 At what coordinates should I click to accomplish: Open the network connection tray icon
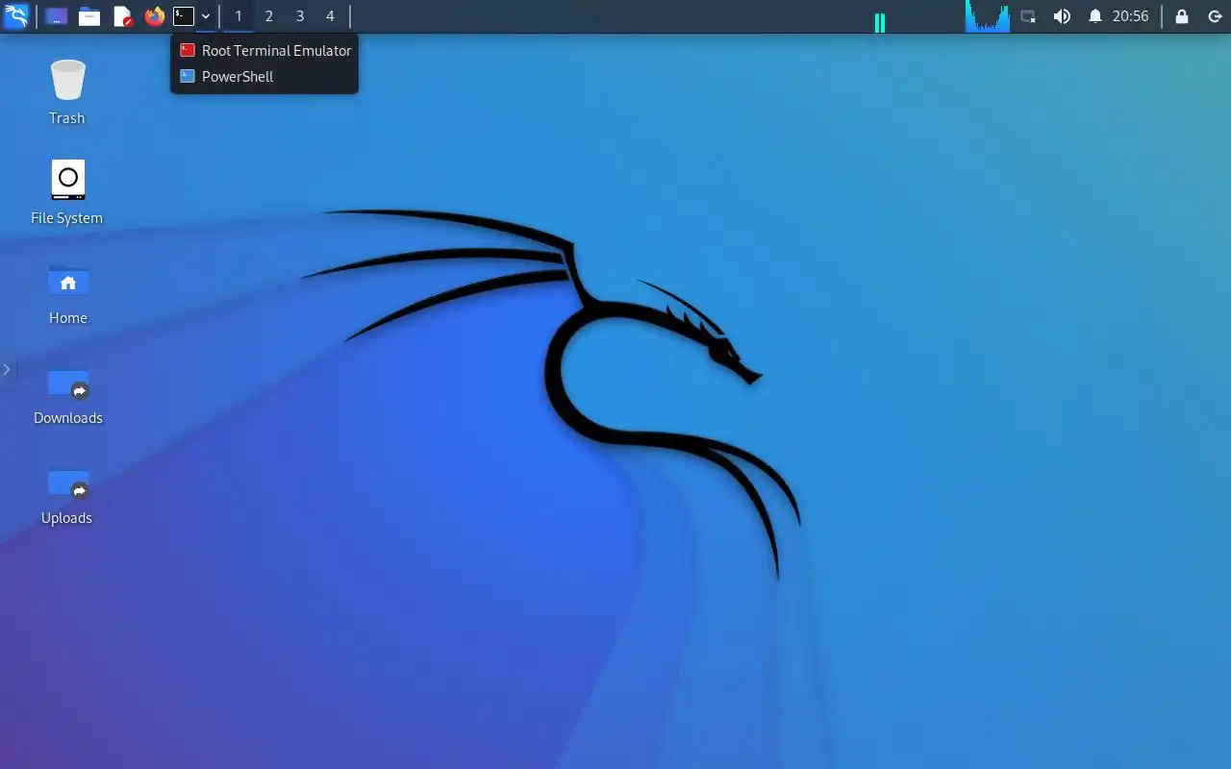click(x=1028, y=16)
